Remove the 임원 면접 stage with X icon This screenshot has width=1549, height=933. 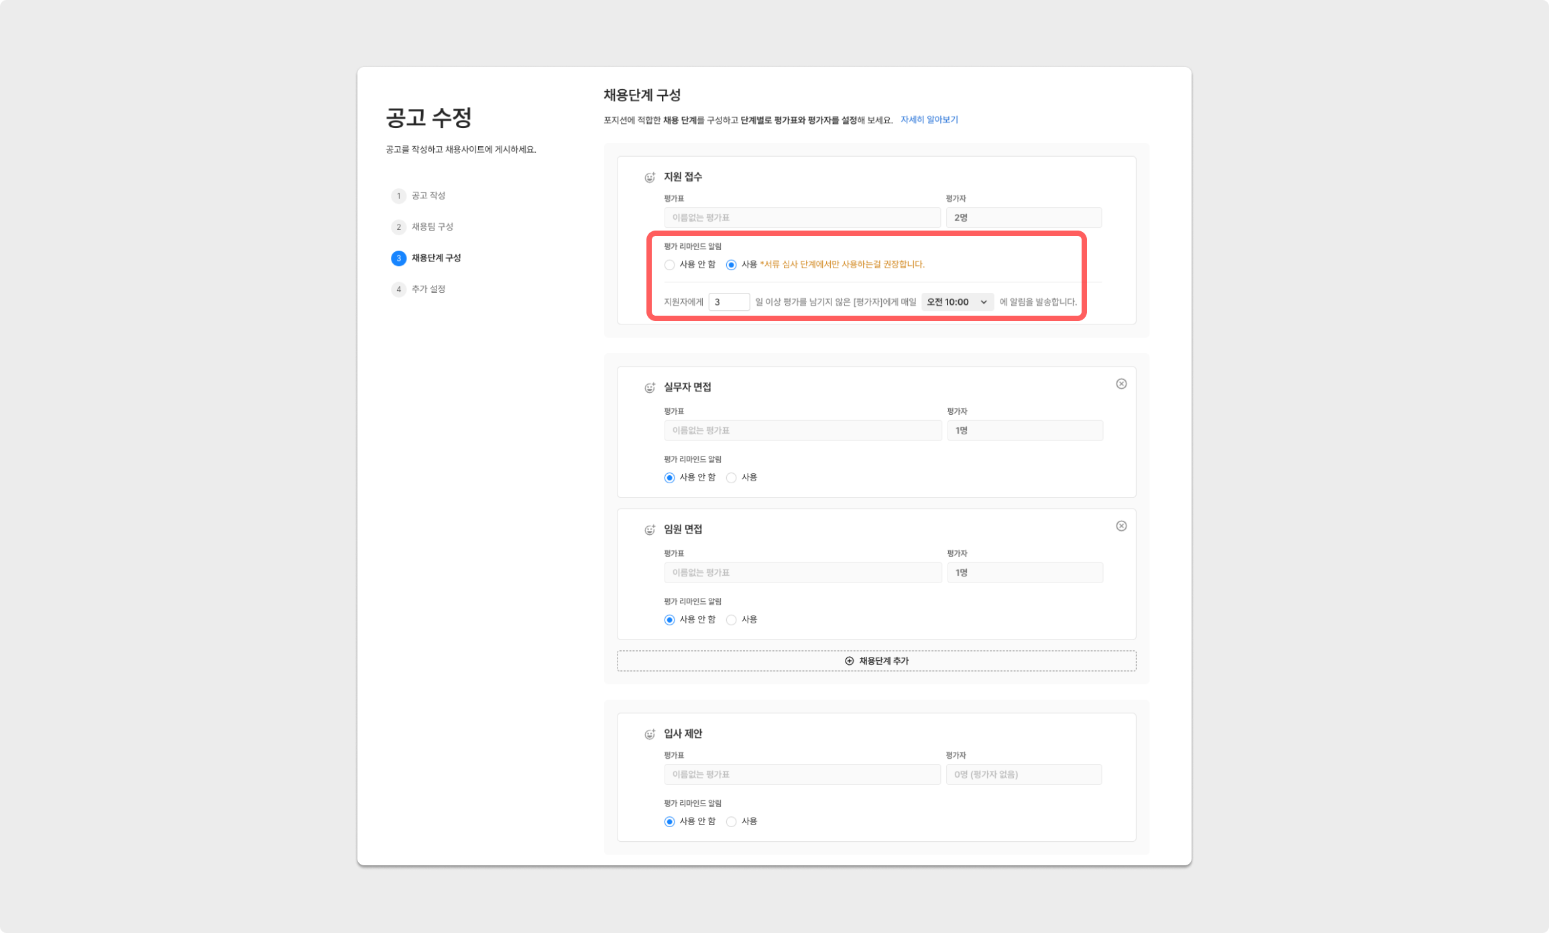1121,526
